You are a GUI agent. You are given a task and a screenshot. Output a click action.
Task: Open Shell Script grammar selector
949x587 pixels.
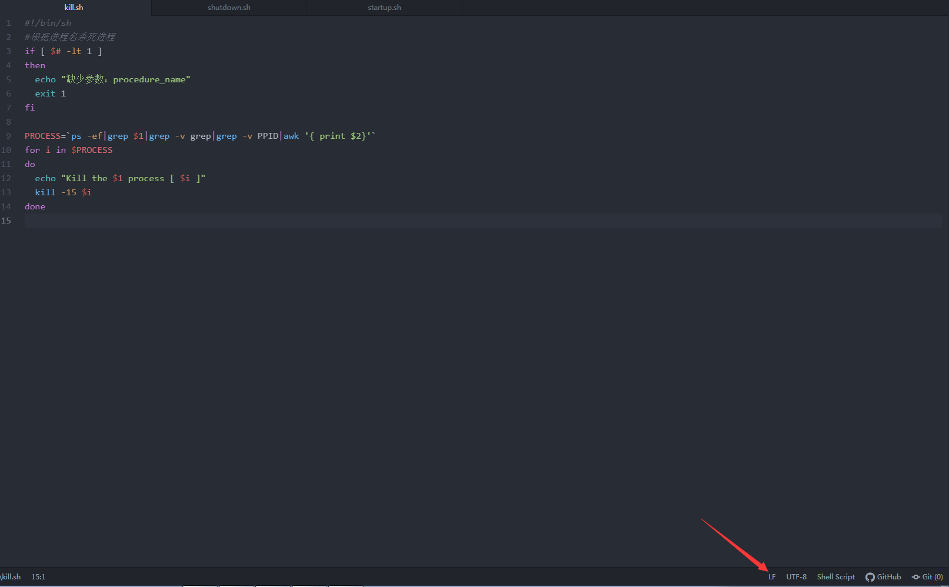pos(835,577)
